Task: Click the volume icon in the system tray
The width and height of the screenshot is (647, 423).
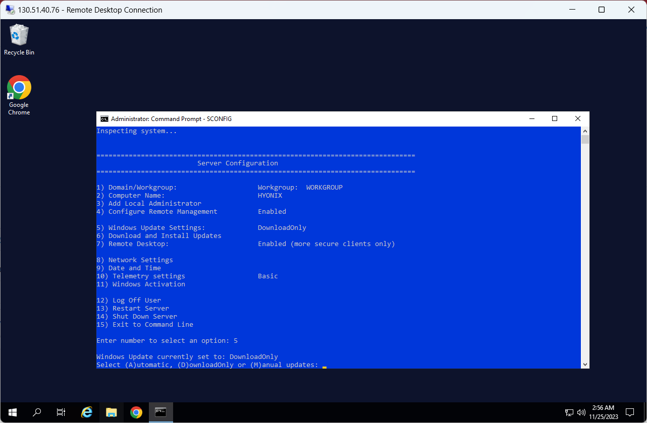Action: 581,412
